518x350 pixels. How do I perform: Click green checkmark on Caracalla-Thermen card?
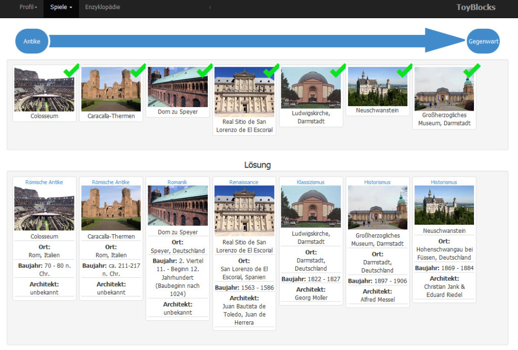click(x=138, y=70)
